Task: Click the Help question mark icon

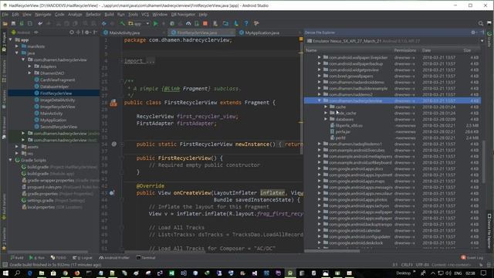Action: pos(246,23)
